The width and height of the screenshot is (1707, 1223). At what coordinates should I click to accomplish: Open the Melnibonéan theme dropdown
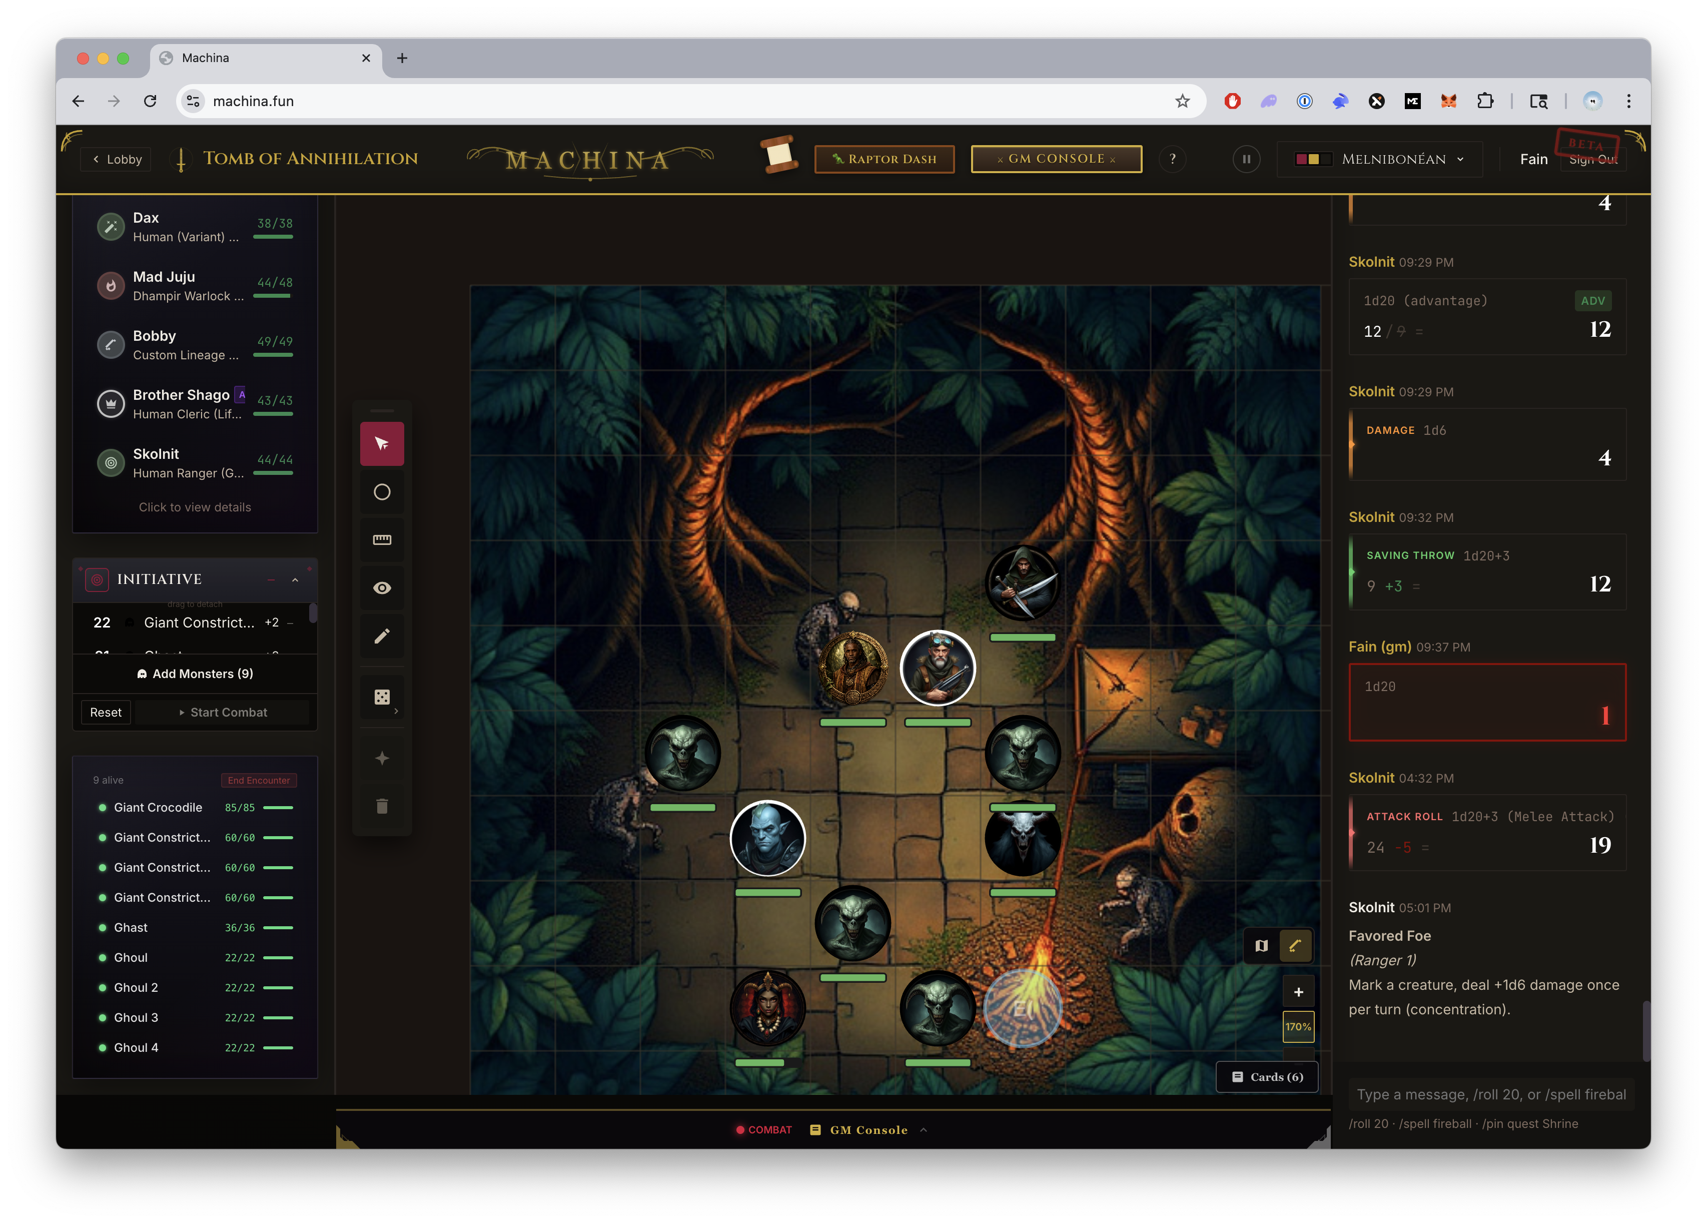coord(1380,159)
